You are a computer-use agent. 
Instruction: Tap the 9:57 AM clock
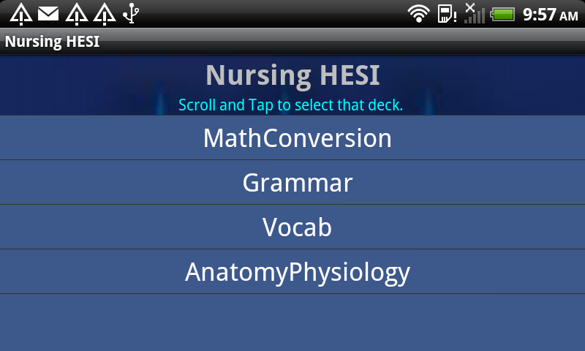550,14
